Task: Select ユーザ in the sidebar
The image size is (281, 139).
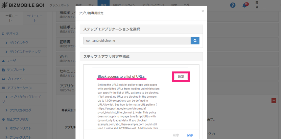Action: pos(11,61)
